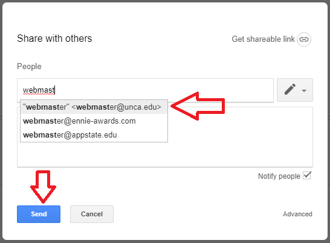This screenshot has width=330, height=243.
Task: Choose webmaster@ennie-awards.com from suggestions
Action: pos(94,121)
